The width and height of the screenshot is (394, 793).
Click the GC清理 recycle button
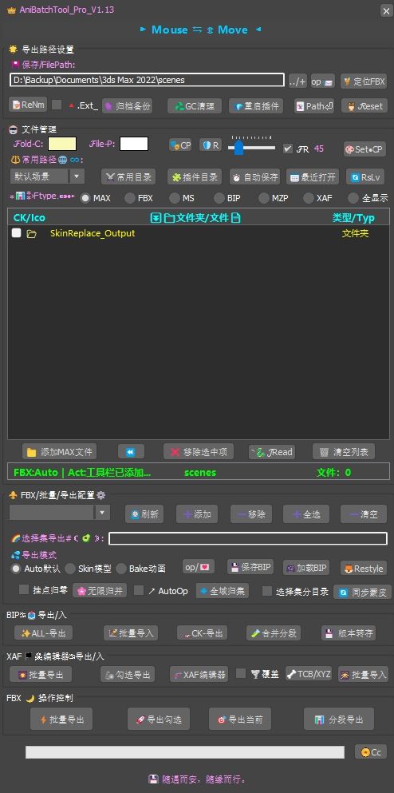(x=195, y=105)
